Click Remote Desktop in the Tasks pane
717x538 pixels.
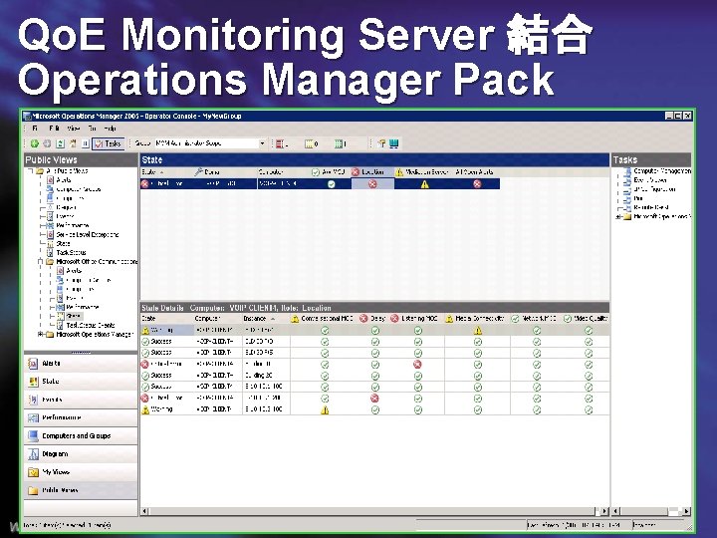pyautogui.click(x=651, y=207)
